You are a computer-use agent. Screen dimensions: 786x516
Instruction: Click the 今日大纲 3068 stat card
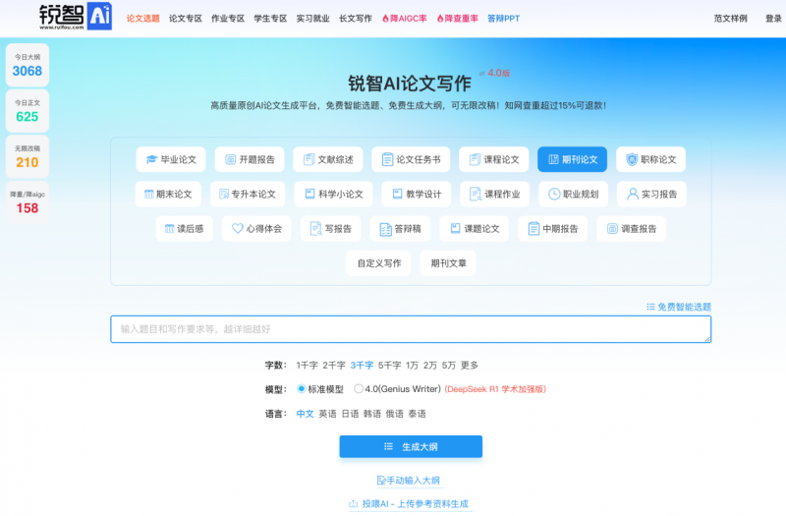(28, 65)
